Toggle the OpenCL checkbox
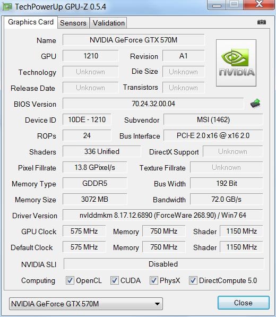The width and height of the screenshot is (276, 317). coord(70,280)
